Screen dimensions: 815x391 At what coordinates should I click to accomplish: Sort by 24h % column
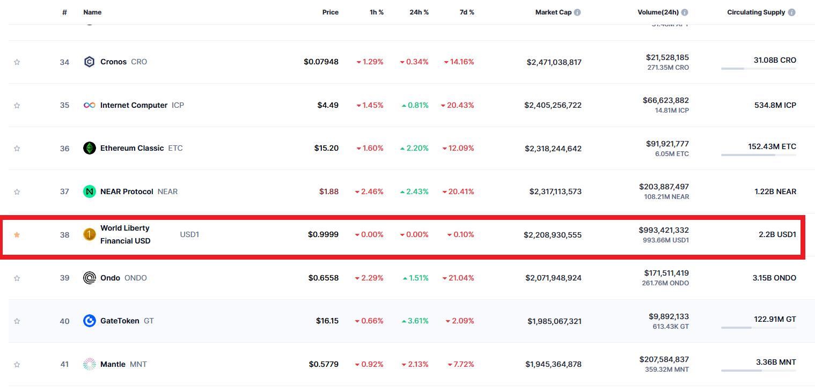coord(419,12)
